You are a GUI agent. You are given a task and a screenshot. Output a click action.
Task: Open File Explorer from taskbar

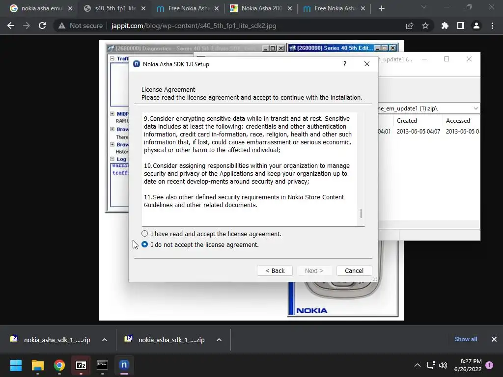pyautogui.click(x=37, y=365)
